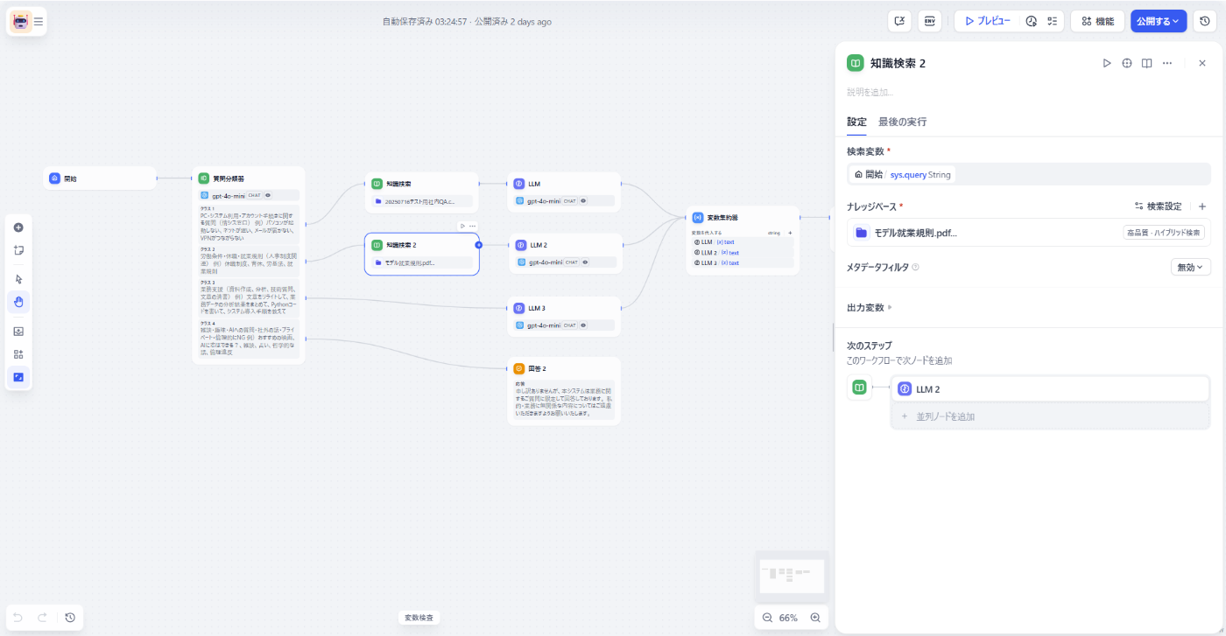Click 並列ノードを追加 to add parallel node
The image size is (1226, 636).
1050,416
